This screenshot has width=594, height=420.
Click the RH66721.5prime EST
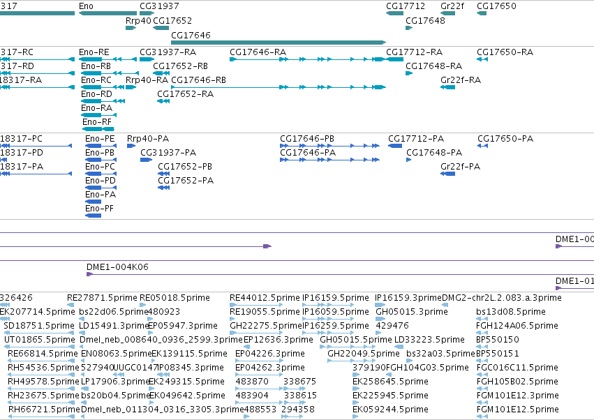click(42, 417)
